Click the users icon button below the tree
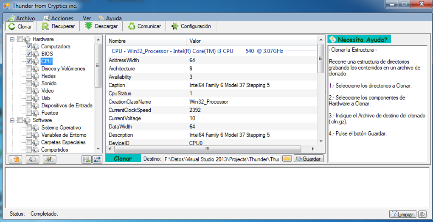Image resolution: width=433 pixels, height=222 pixels. pos(50,159)
